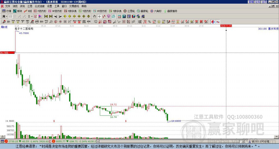Open the T数字表 tool
This screenshot has width=279, height=149.
115,11
